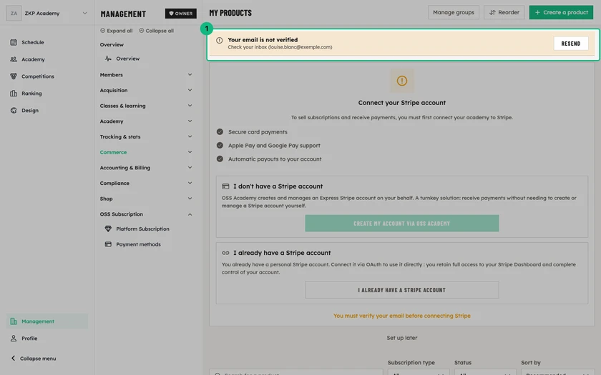This screenshot has width=601, height=375.
Task: Click the Set up later link
Action: point(401,338)
